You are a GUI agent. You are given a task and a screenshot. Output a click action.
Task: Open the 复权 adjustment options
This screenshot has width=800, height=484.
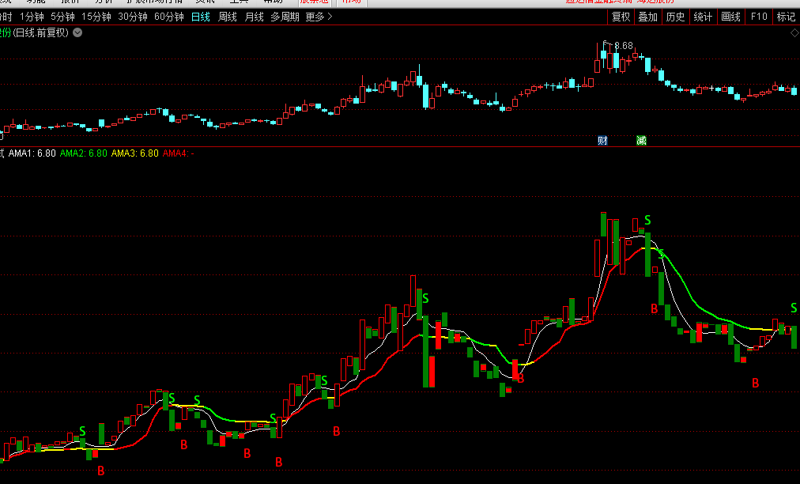621,17
